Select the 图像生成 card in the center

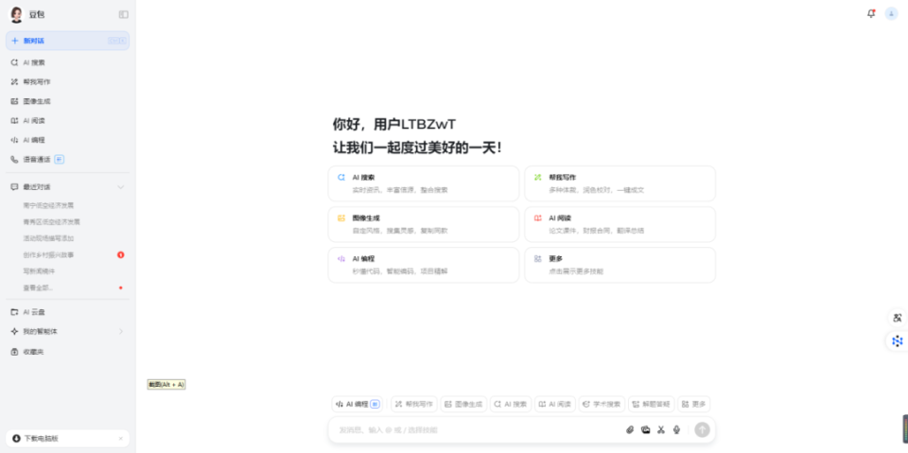(x=424, y=224)
